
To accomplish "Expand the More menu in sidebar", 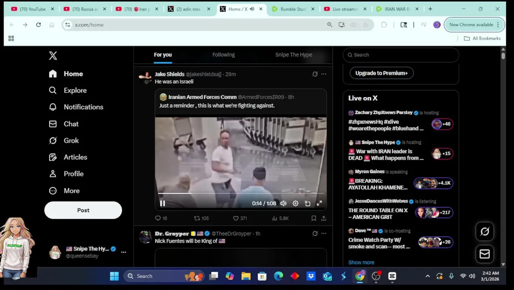I will click(x=64, y=191).
